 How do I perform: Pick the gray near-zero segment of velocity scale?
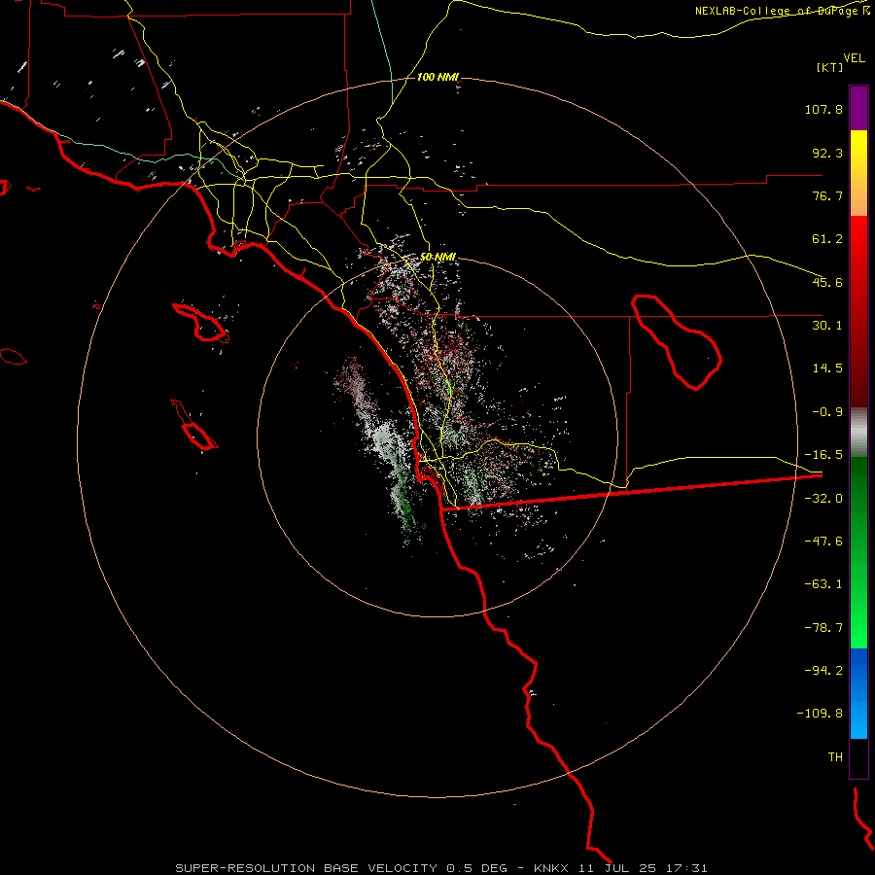tap(858, 432)
